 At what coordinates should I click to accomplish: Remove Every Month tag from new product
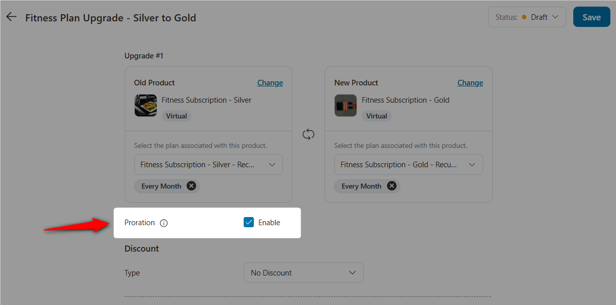click(392, 186)
